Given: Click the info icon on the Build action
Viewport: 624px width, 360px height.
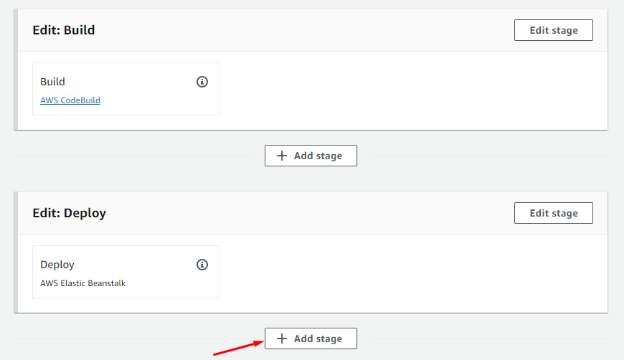Looking at the screenshot, I should pos(202,82).
